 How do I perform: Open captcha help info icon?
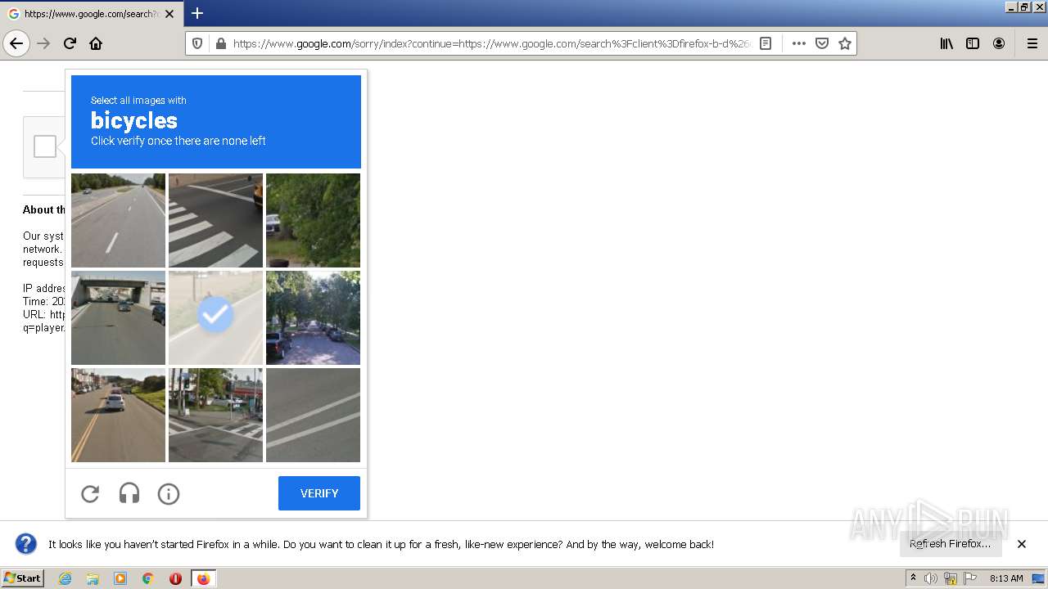pyautogui.click(x=169, y=493)
